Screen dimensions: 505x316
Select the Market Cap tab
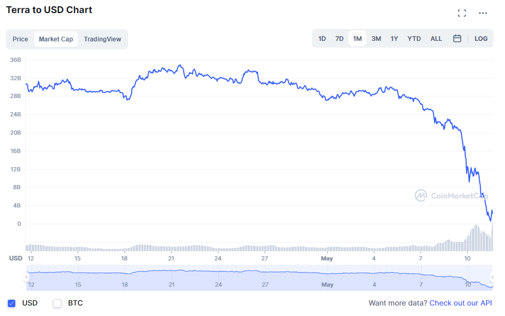pos(56,39)
